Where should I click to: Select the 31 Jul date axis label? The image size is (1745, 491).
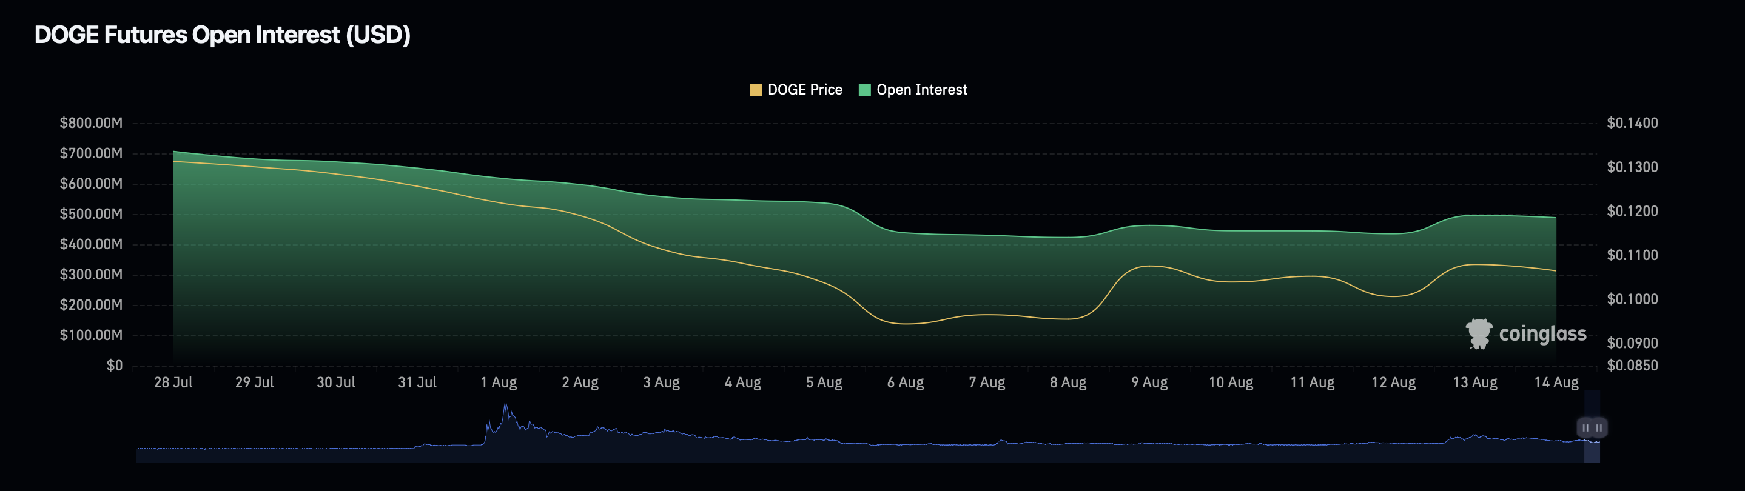click(x=417, y=382)
